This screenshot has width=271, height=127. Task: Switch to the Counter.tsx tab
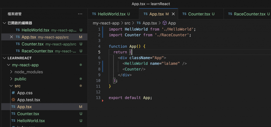point(201,14)
